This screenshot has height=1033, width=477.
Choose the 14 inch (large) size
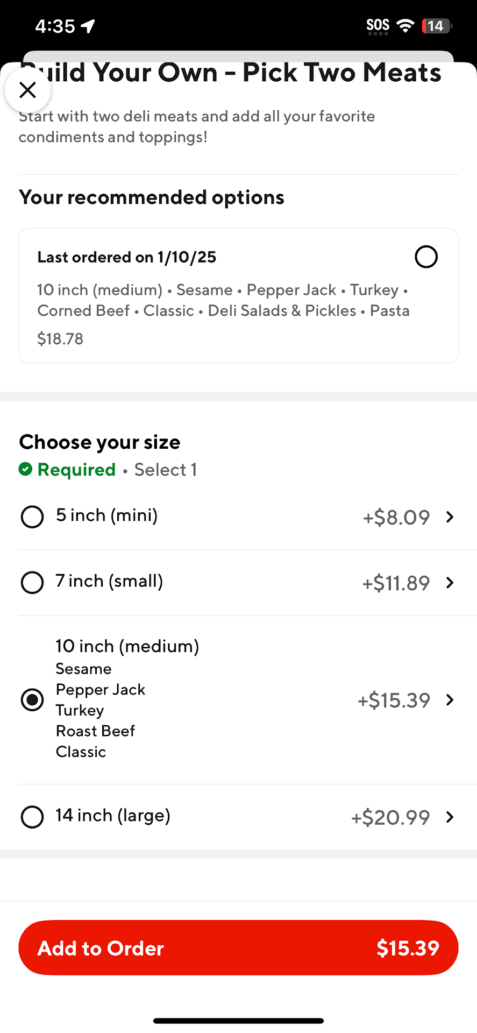pyautogui.click(x=32, y=817)
